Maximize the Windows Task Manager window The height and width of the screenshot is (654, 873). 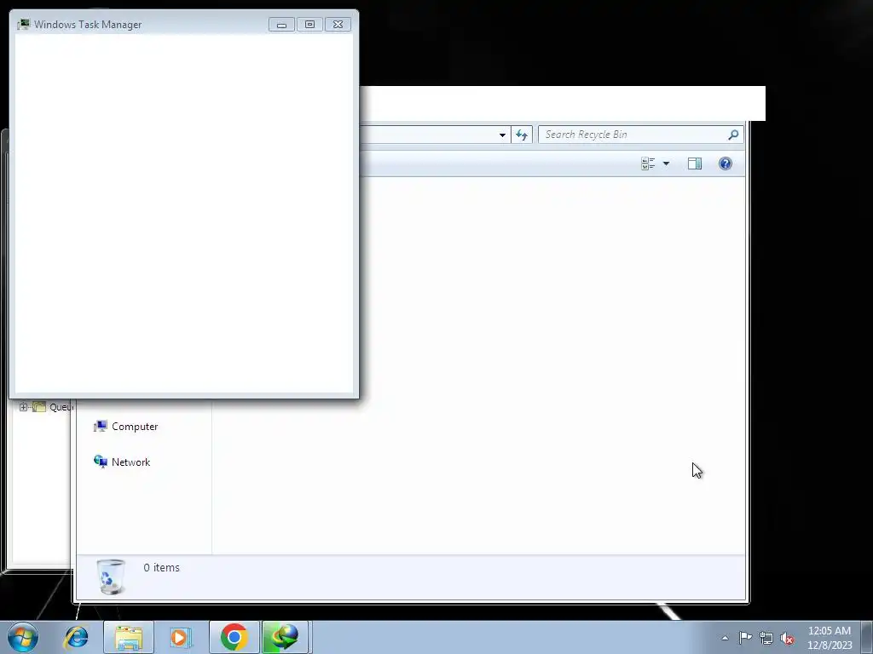pos(309,25)
